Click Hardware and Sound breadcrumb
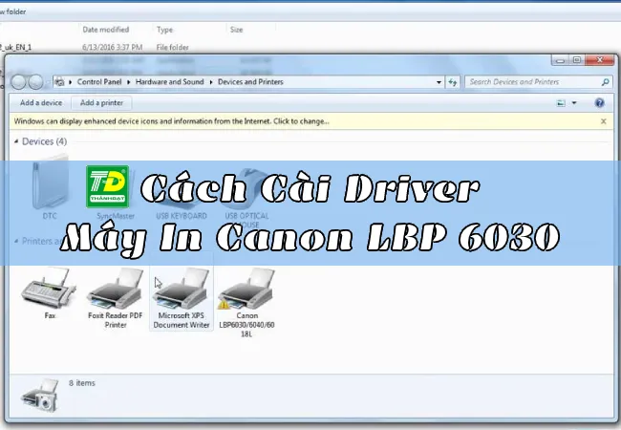Screen dimensions: 621x430 point(169,82)
